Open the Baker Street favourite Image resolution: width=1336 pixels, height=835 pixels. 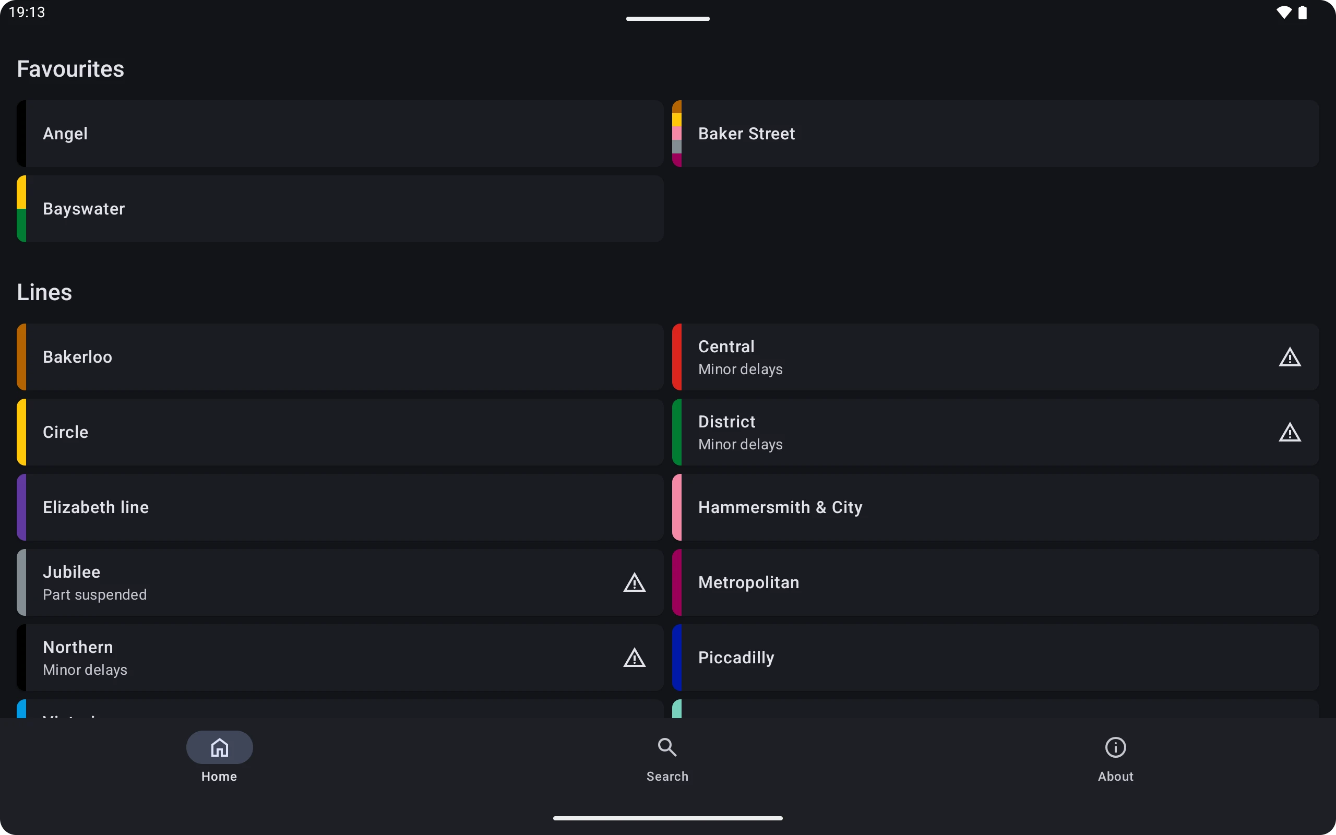click(995, 133)
